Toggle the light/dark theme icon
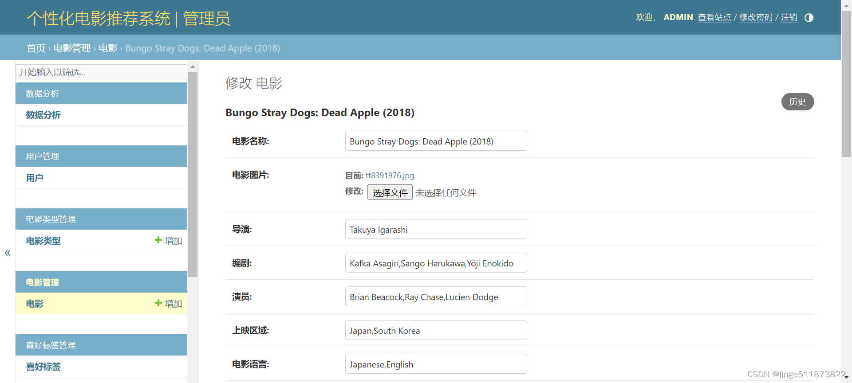Image resolution: width=852 pixels, height=383 pixels. pos(809,18)
